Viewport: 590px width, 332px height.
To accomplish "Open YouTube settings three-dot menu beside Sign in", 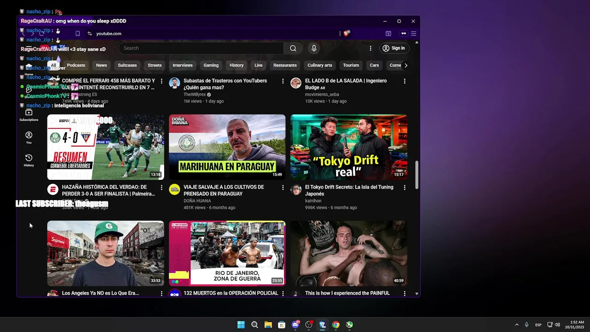I will tap(370, 48).
